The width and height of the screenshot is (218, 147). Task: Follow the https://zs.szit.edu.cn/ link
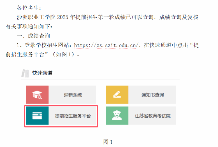(106, 45)
